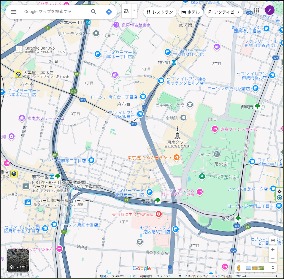Select the 東京タワー landmark icon
The height and width of the screenshot is (279, 284).
click(177, 133)
